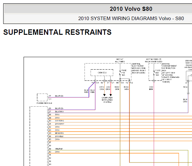The height and width of the screenshot is (166, 192).
Task: Click pin '17 BLU/RED' at phone module
Action: (56, 96)
